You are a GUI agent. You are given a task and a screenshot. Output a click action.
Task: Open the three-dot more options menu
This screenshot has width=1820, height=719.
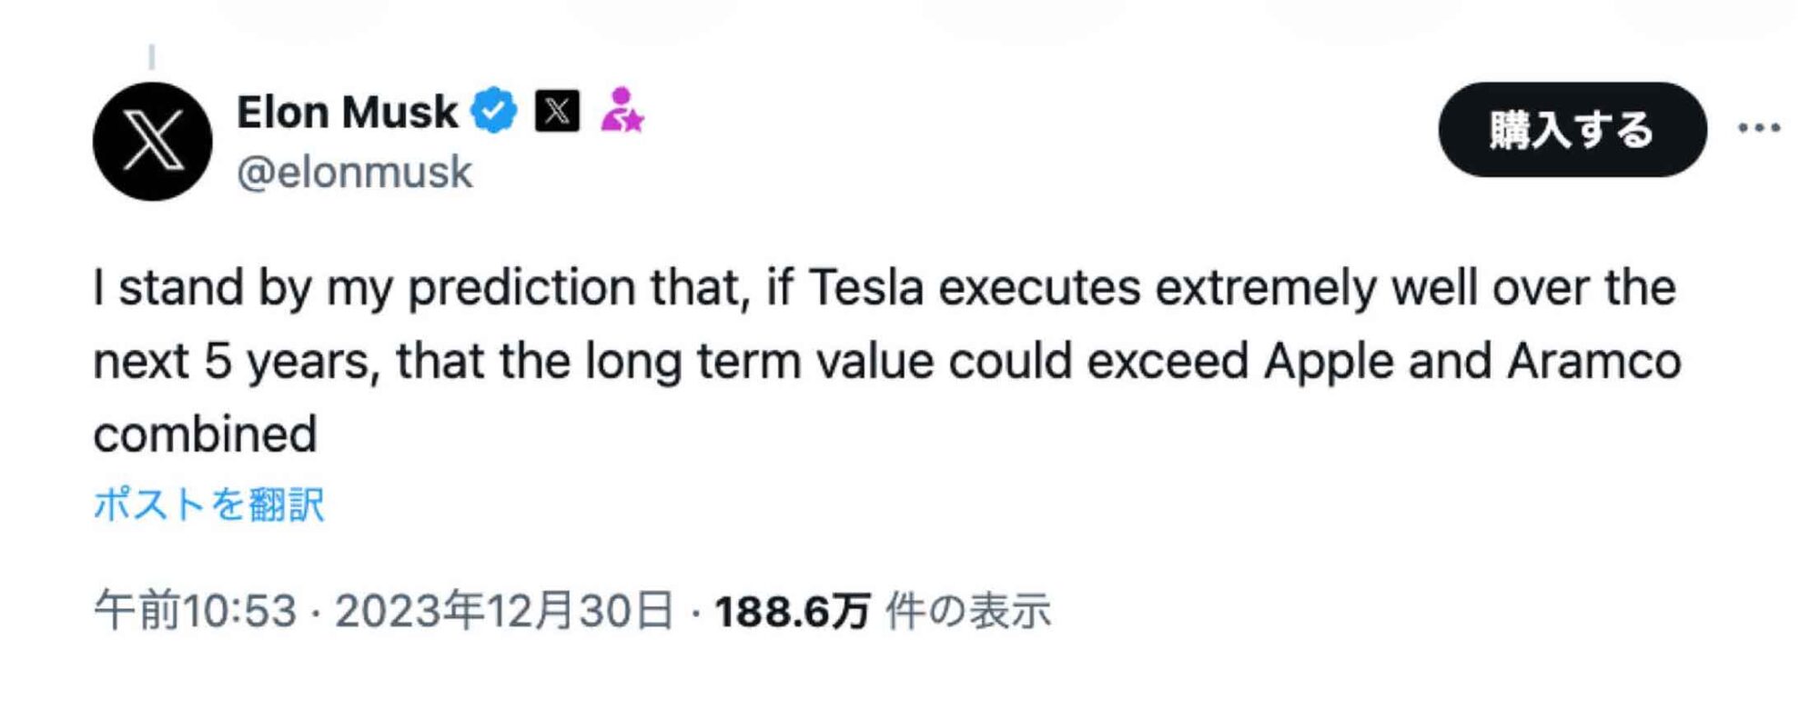[x=1758, y=128]
